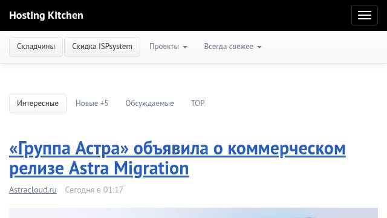The height and width of the screenshot is (218, 387).
Task: Expand the Всегда свежее dropdown
Action: click(x=232, y=47)
